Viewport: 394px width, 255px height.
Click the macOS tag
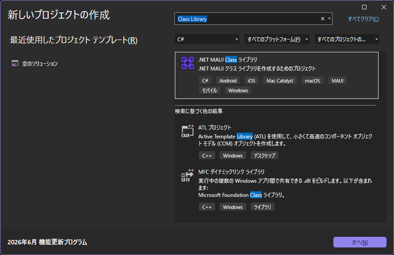pos(313,81)
